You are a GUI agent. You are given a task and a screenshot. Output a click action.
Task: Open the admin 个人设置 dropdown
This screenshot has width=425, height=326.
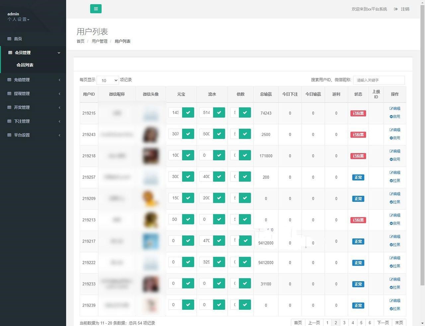(x=19, y=19)
